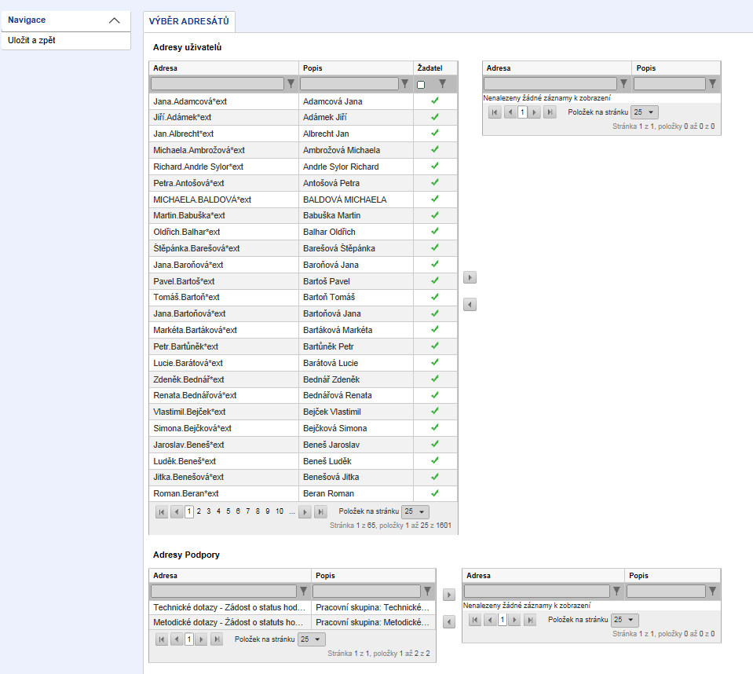Last page button in Adresy Podpory grid
Viewport: 753px width, 674px height.
coord(217,639)
